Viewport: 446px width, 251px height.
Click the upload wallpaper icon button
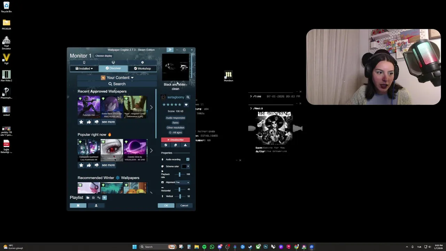[x=96, y=205]
